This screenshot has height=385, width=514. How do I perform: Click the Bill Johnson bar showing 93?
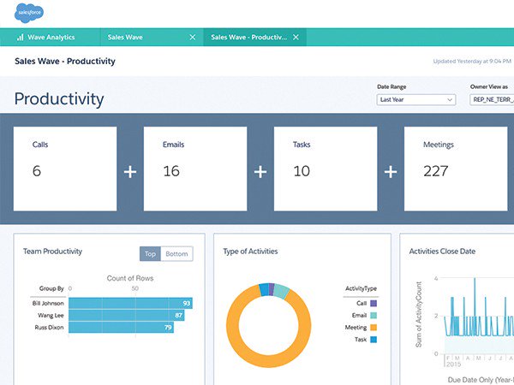pos(130,303)
